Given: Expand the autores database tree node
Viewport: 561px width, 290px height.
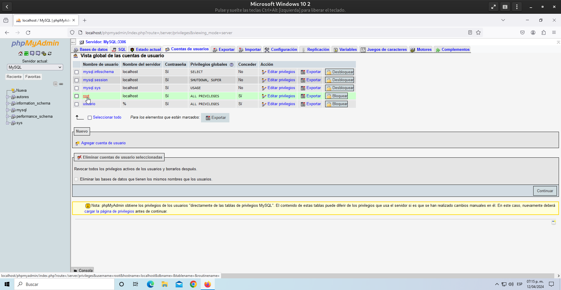Looking at the screenshot, I should (8, 97).
